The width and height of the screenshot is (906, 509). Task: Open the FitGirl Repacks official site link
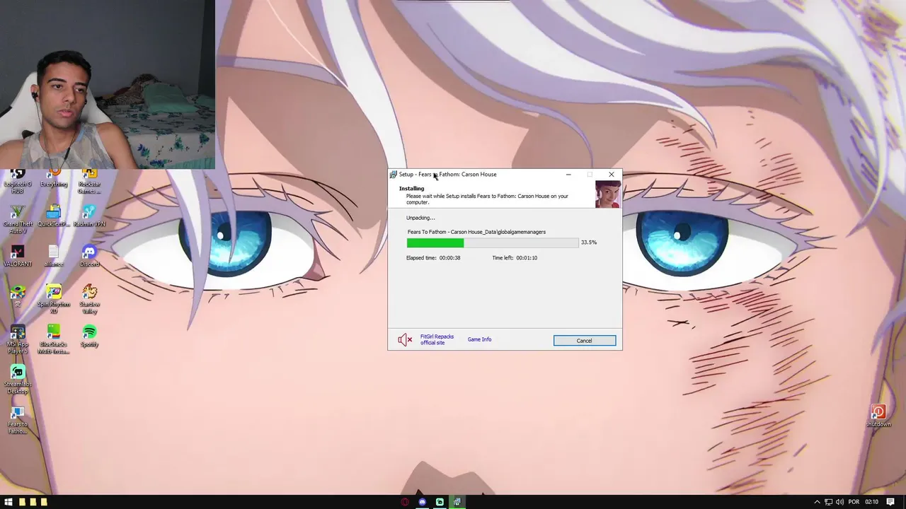(437, 339)
